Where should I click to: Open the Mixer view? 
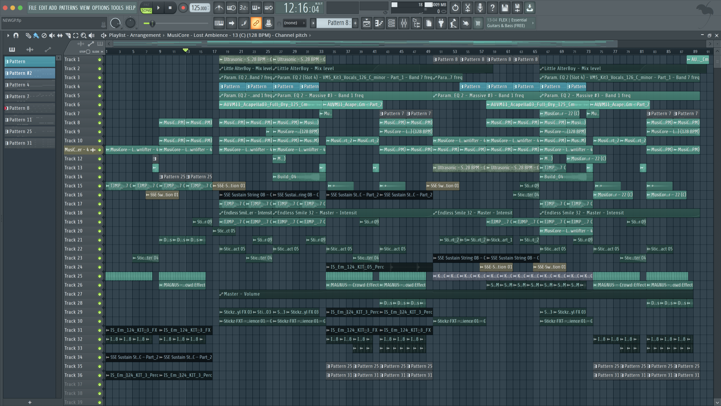(404, 23)
